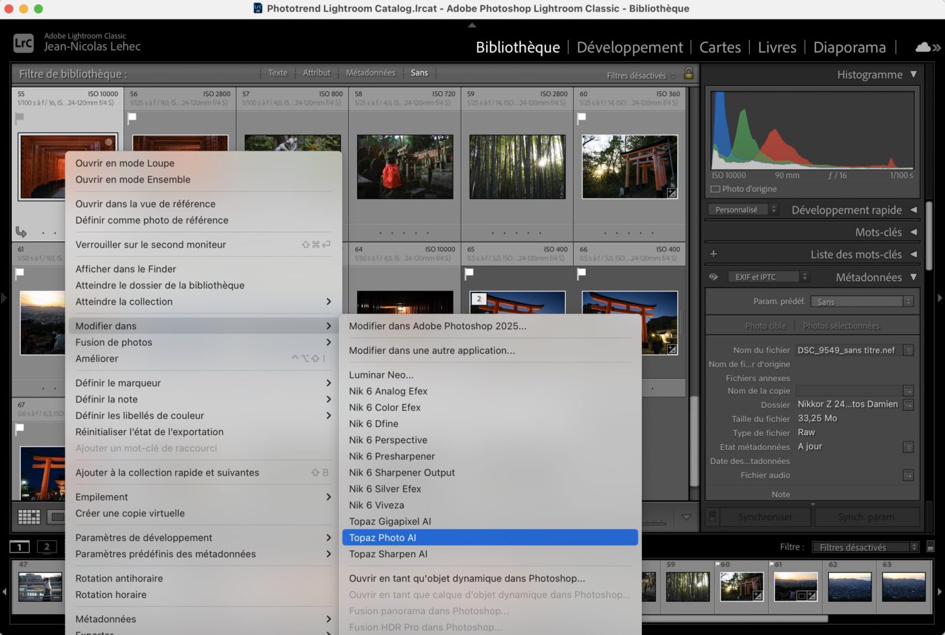This screenshot has height=635, width=945.
Task: Show hidden modules with double-arrow icon
Action: (936, 47)
